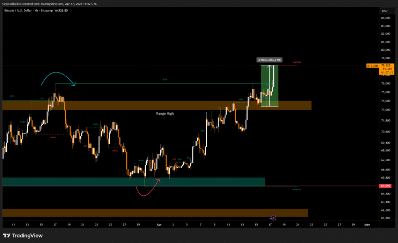The width and height of the screenshot is (398, 243).
Task: Click the purple lightning event icon on time axis
Action: [x=273, y=218]
